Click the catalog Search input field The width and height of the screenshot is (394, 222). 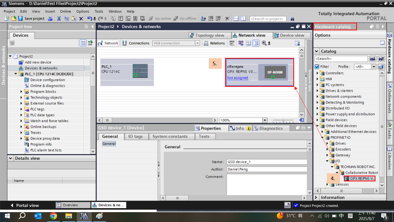341,59
